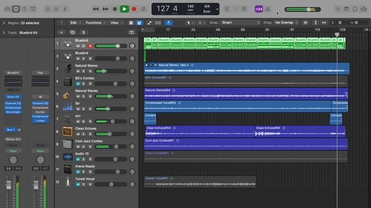
Task: Toggle Flex view button
Action: click(158, 23)
